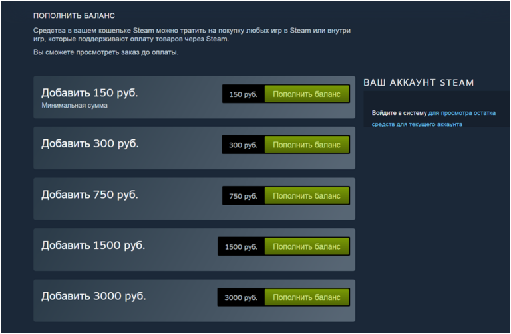Click Пополнить баланс for 300 руб.
This screenshot has width=511, height=334.
point(307,145)
